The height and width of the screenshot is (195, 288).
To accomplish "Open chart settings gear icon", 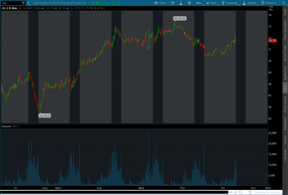I will point(189,3).
